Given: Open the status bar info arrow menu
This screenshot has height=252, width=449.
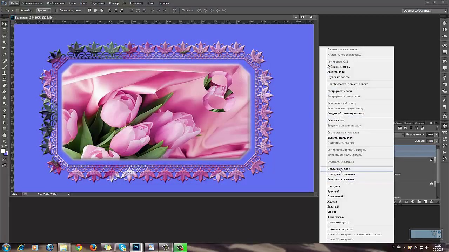Looking at the screenshot, I should click(68, 194).
